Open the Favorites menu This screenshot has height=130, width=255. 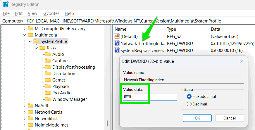[51, 13]
